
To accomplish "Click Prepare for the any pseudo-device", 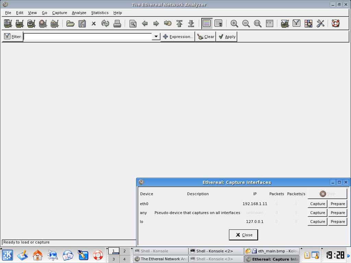I will tap(338, 213).
